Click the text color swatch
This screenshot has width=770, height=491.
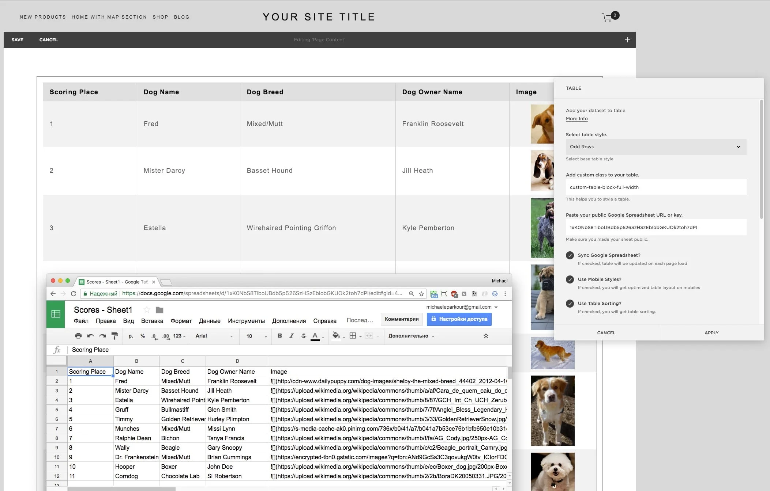point(315,336)
